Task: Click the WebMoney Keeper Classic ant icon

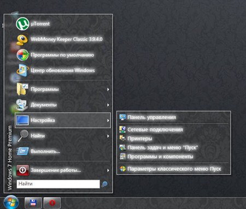Action: 22,39
